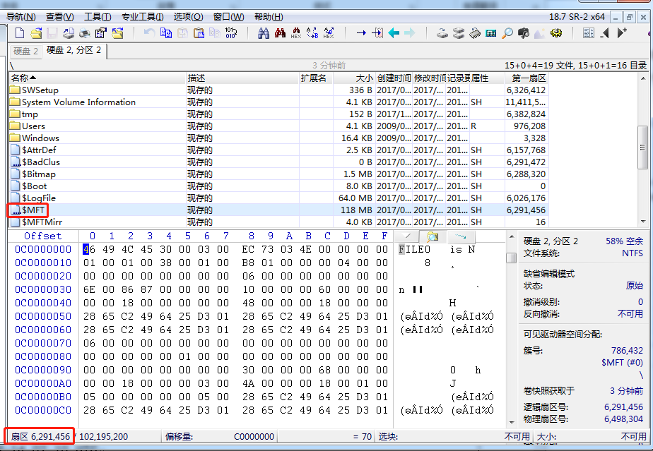Viewport: 653px width, 451px height.
Task: Click the small red binoculars HEX search icon
Action: tap(296, 33)
